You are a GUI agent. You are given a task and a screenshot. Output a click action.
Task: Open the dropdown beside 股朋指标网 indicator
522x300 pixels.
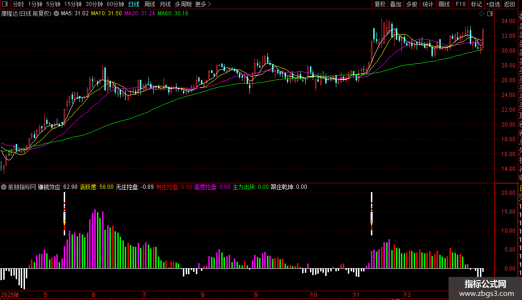tap(4, 187)
